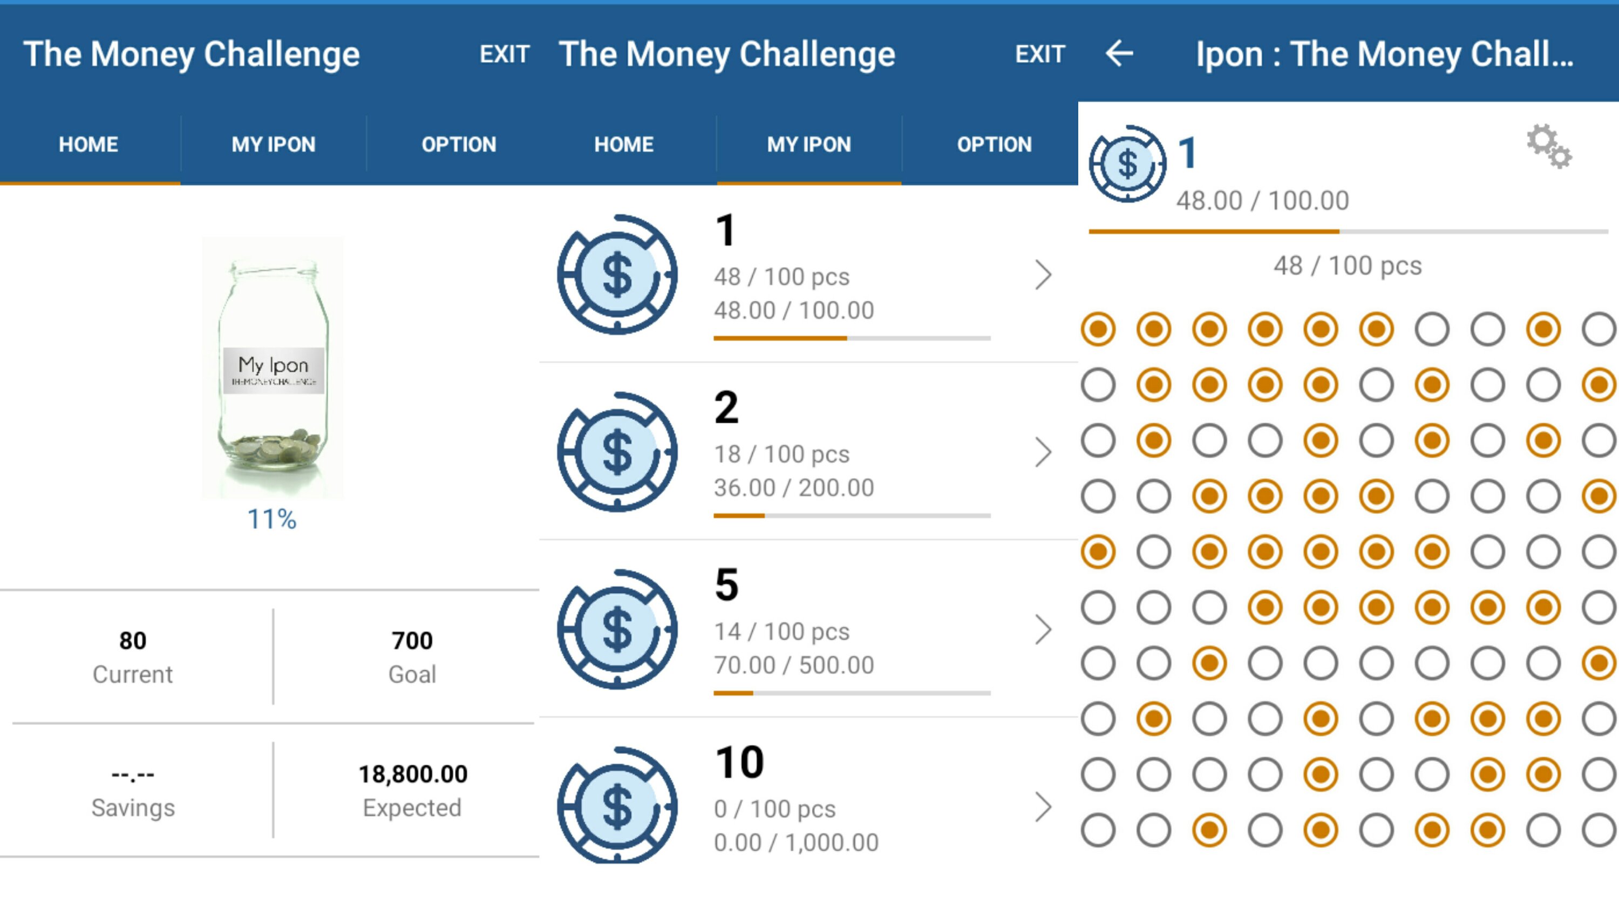Tap the dollar coin icon for denomination 10
This screenshot has height=911, width=1619.
(617, 805)
